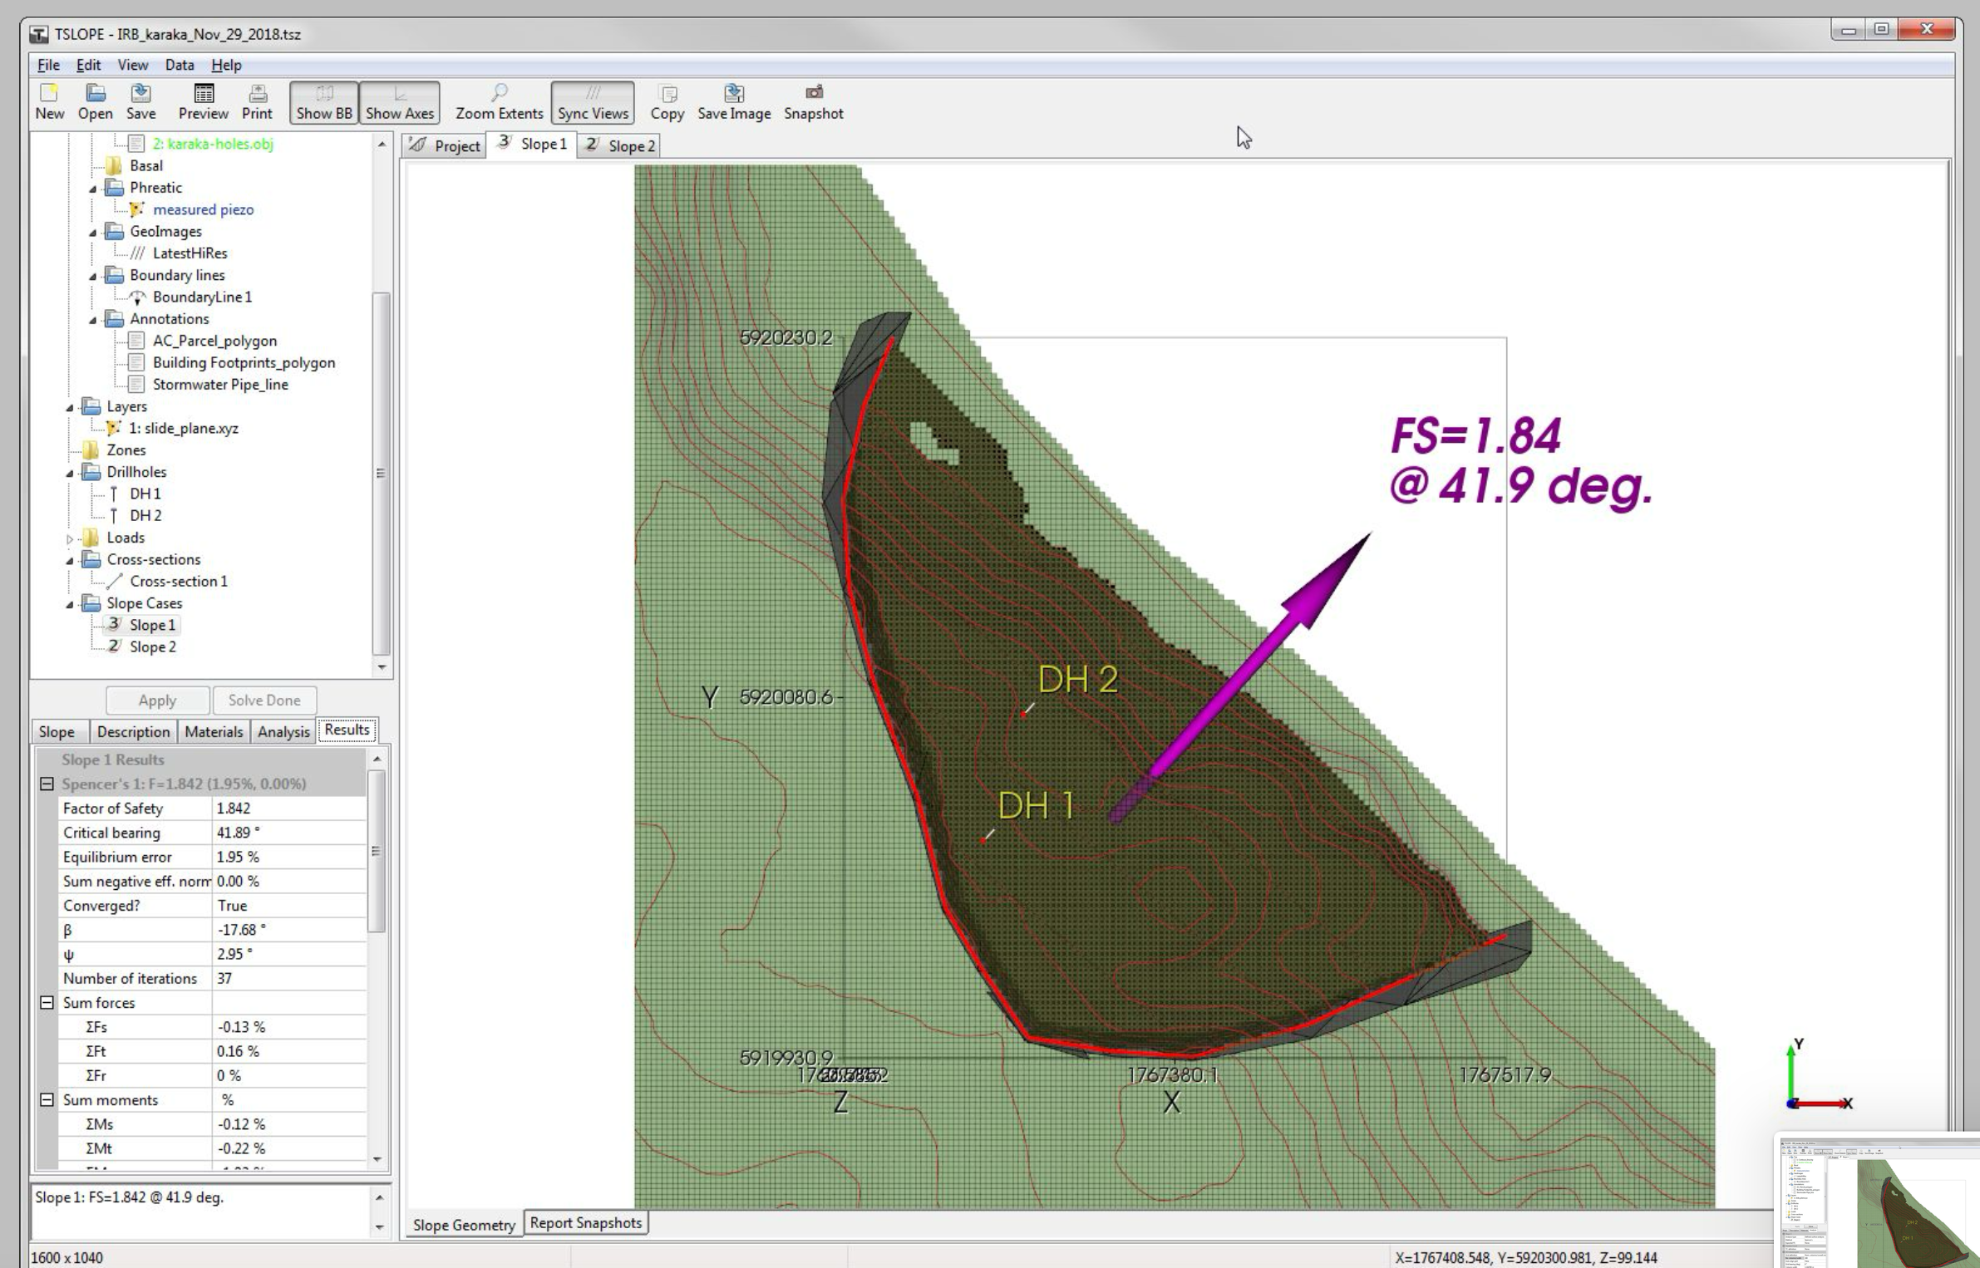Screen dimensions: 1980x1268
Task: Click the Solve Done button
Action: (x=264, y=700)
